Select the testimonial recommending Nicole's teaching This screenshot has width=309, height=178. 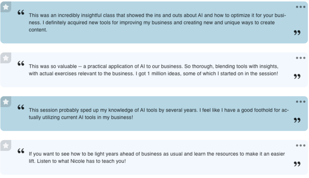point(157,157)
